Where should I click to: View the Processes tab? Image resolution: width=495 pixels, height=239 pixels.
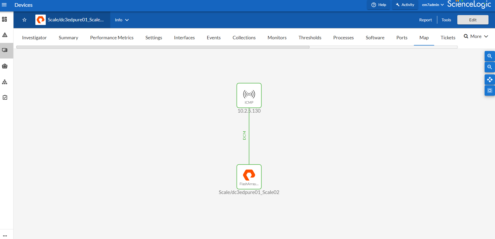pos(343,38)
